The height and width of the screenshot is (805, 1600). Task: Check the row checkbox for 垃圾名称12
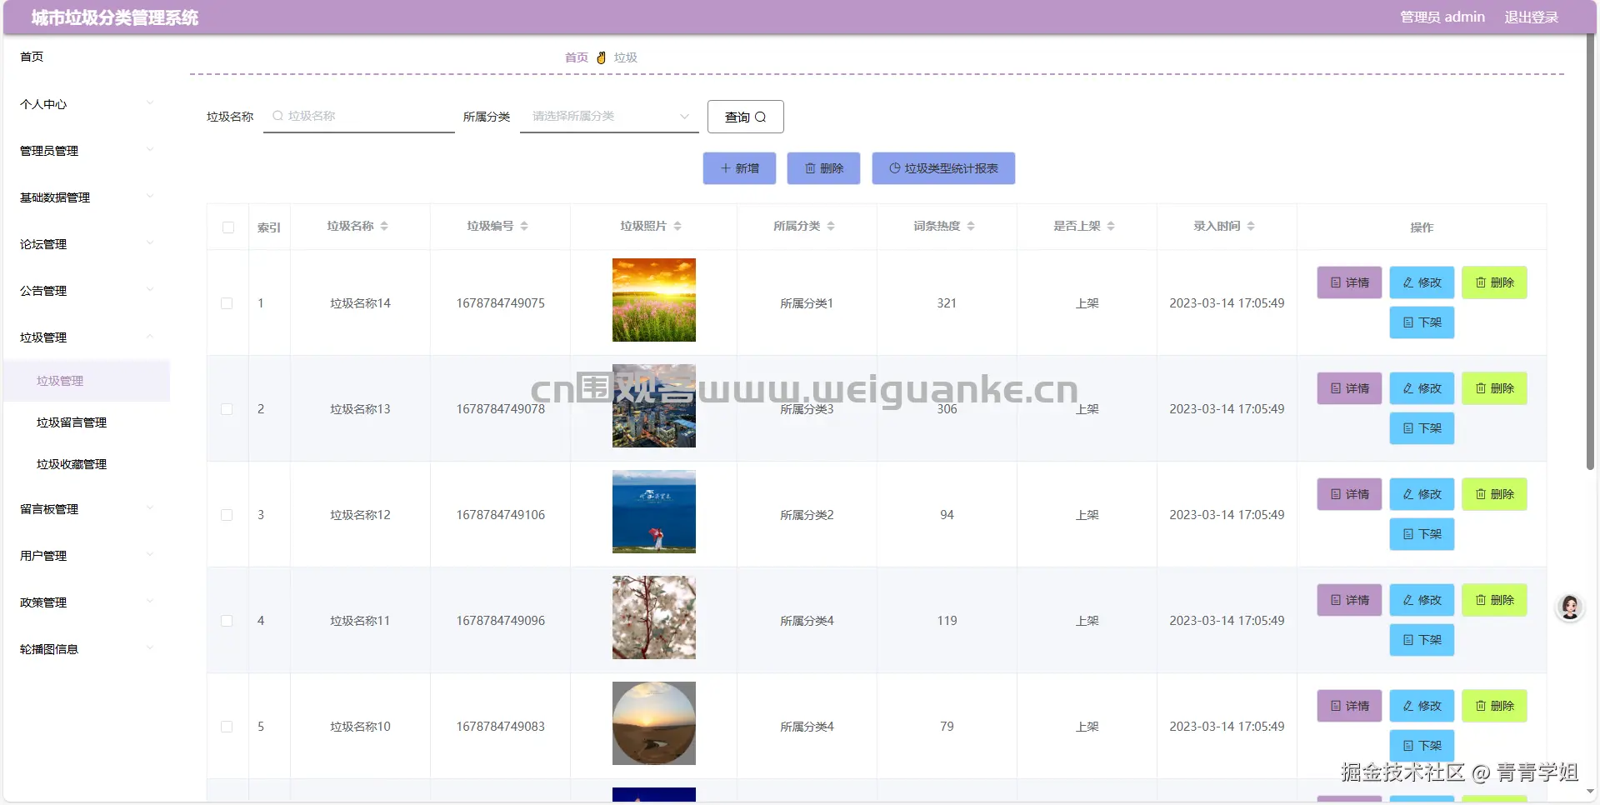pos(227,515)
